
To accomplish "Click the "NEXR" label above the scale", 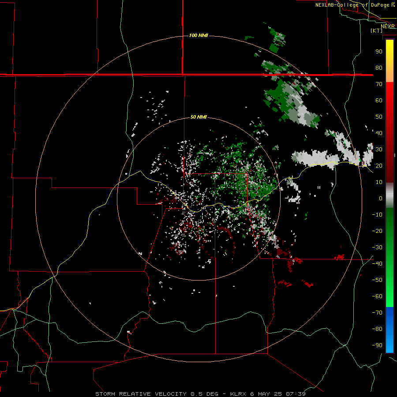I will [x=388, y=26].
